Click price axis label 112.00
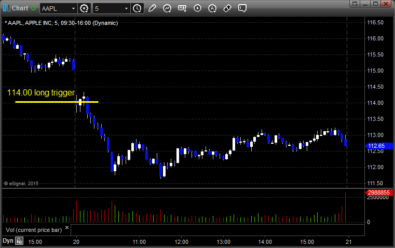395x248 pixels. click(375, 167)
